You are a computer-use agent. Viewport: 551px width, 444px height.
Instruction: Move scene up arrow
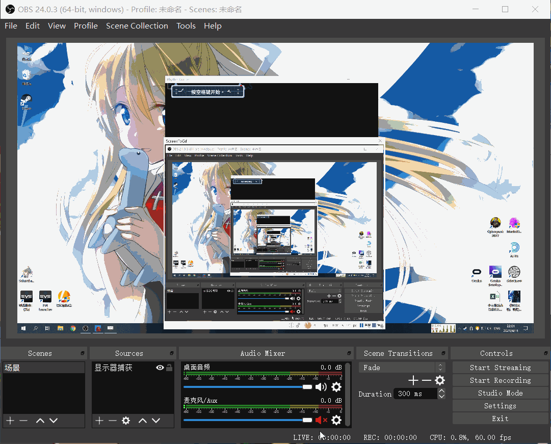coord(40,421)
